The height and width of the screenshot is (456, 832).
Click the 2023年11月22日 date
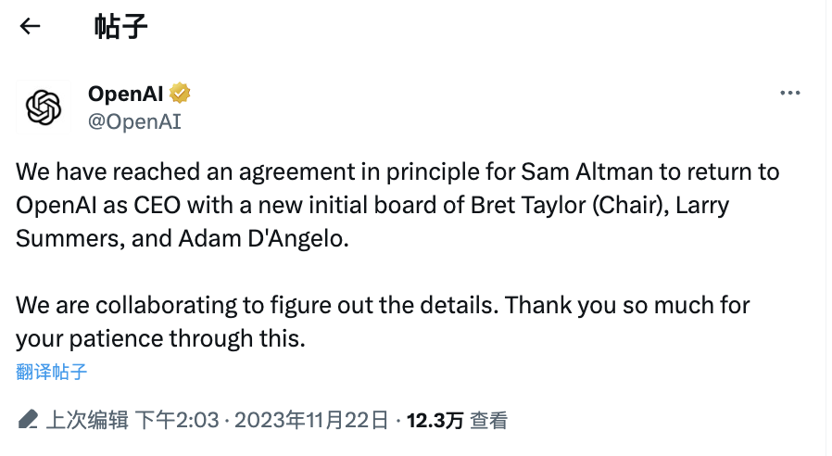coord(311,420)
